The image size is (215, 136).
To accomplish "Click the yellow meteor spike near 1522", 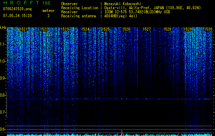I will click(x=47, y=134).
